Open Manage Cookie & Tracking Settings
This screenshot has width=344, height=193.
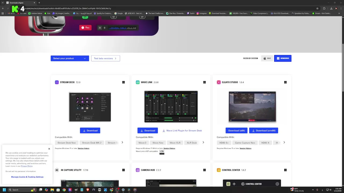pos(27,177)
